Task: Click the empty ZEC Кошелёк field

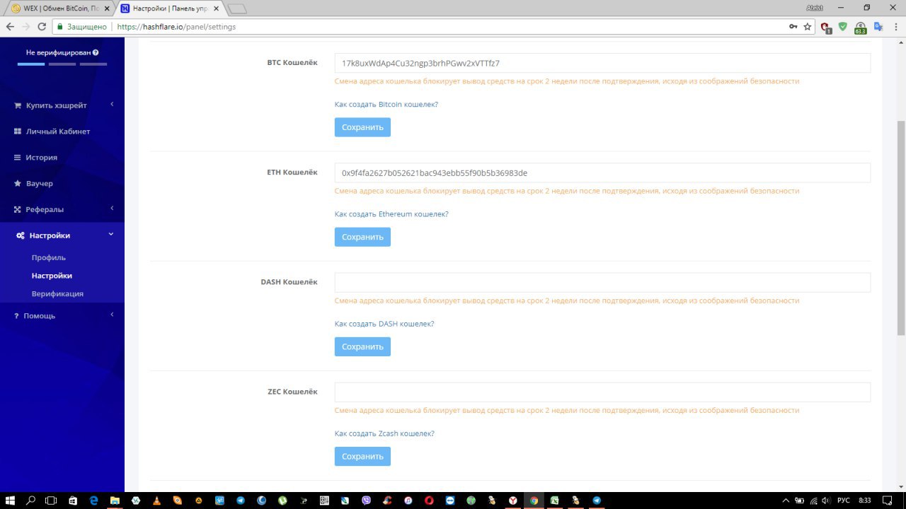Action: point(602,392)
